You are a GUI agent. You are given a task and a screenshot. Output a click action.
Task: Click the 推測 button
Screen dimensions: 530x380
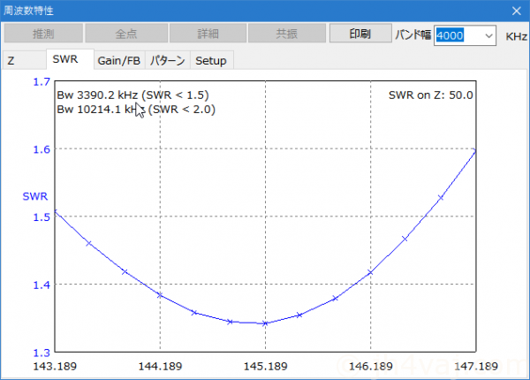click(x=42, y=34)
